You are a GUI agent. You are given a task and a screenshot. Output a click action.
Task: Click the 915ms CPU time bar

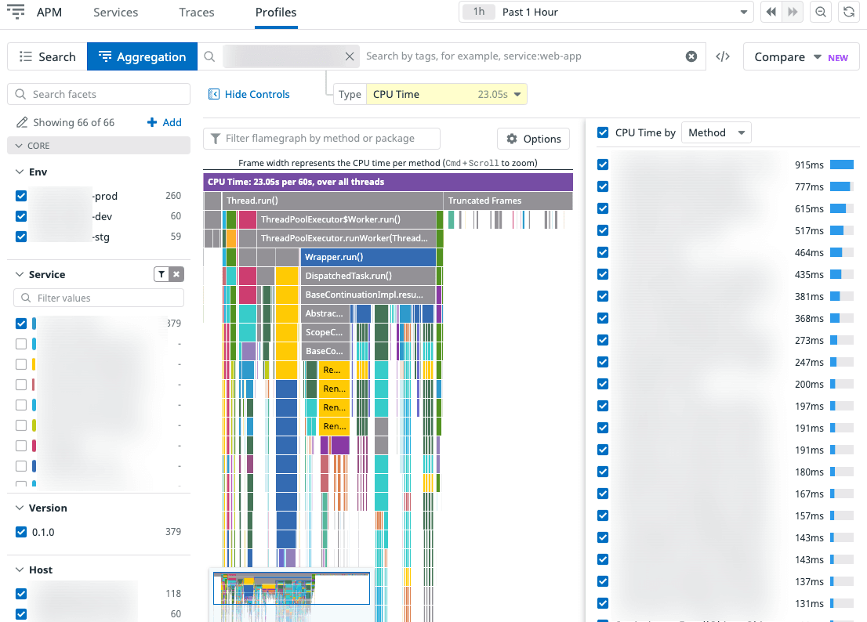[x=842, y=165]
